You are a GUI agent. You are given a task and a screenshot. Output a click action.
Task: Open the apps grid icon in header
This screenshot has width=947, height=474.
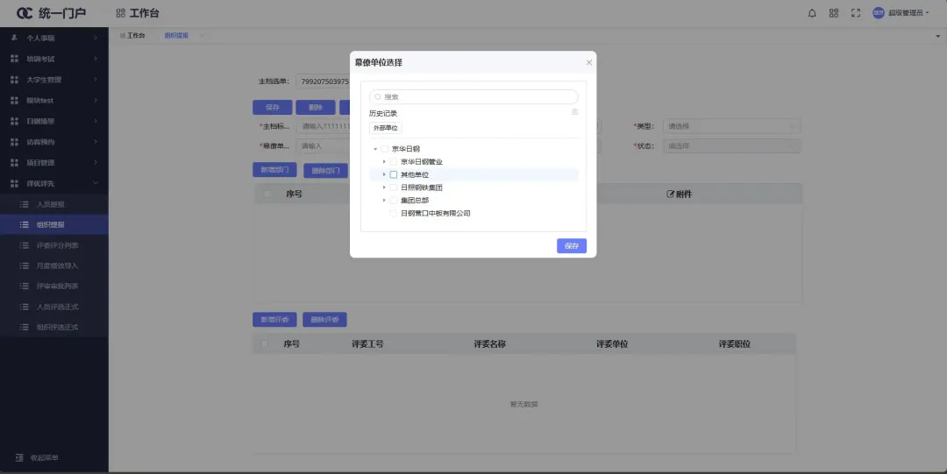tap(834, 13)
